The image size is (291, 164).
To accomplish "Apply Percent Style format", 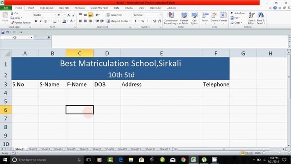I will (x=143, y=21).
